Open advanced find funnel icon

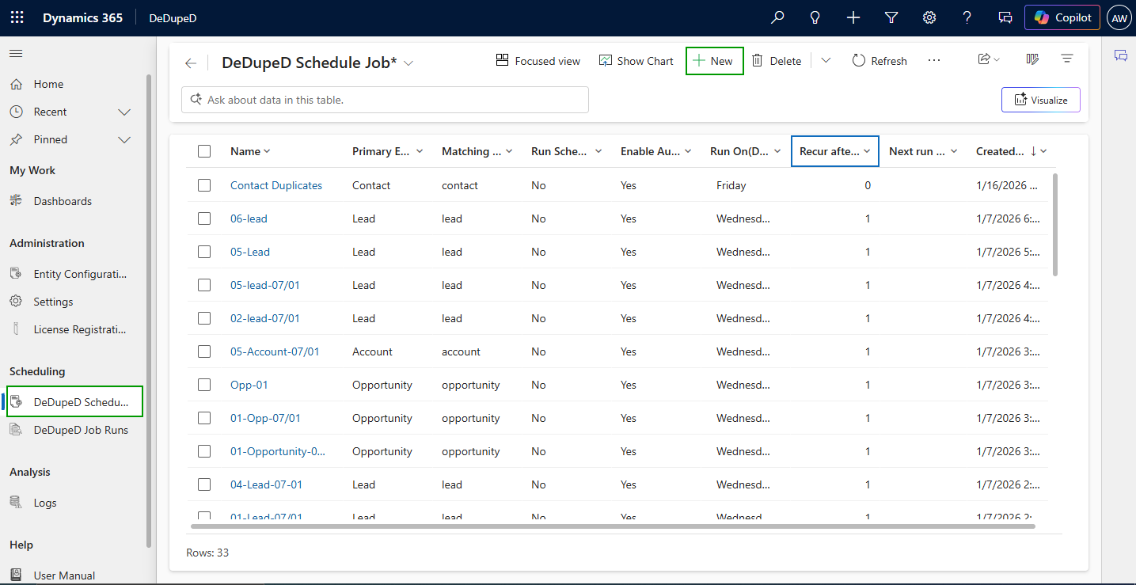coord(891,17)
